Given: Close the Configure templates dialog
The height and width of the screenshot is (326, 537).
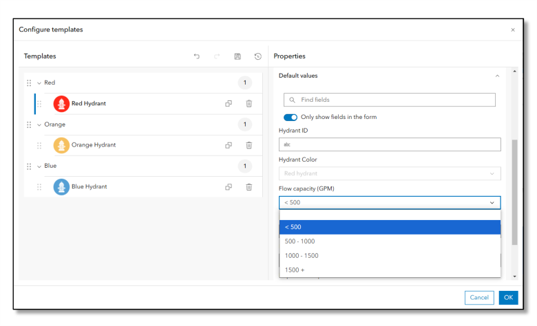Looking at the screenshot, I should point(513,30).
